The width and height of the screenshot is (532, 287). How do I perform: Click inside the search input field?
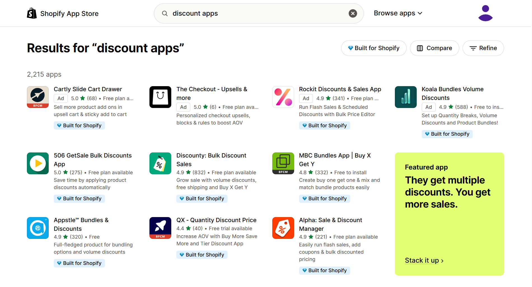tap(252, 13)
